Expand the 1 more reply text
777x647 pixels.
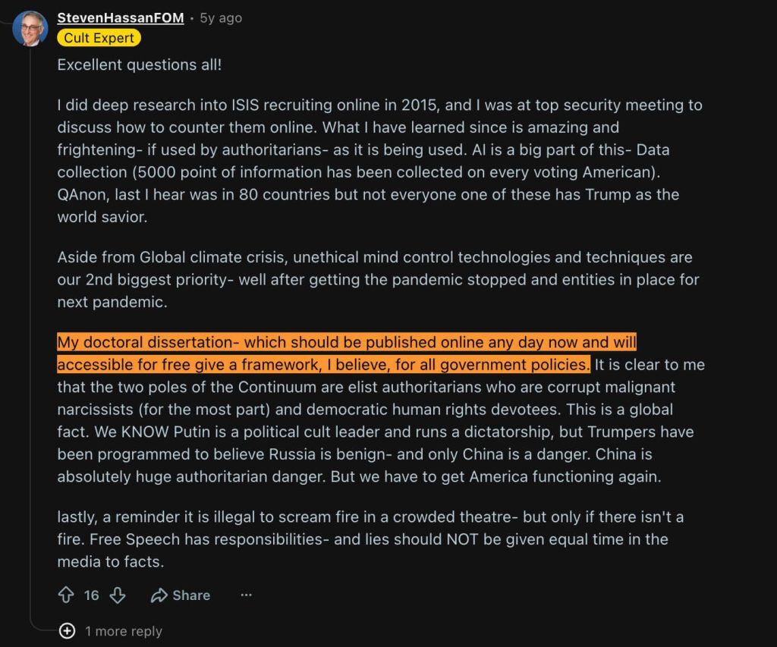(124, 631)
